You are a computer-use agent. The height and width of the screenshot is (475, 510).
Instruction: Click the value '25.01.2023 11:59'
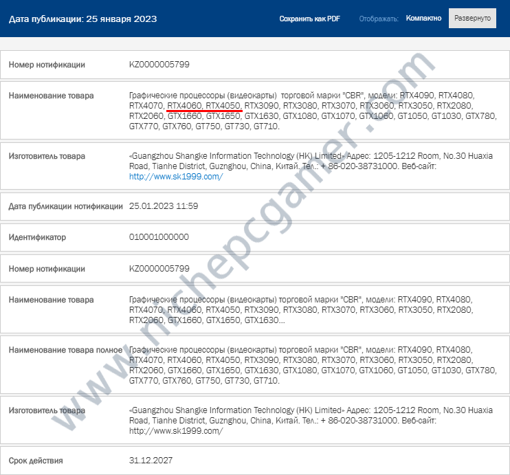coord(164,206)
